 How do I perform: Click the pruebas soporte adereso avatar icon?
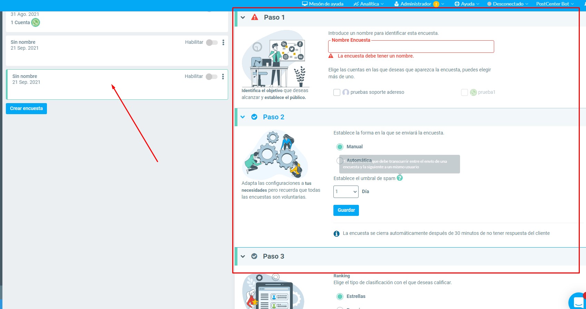coord(346,92)
